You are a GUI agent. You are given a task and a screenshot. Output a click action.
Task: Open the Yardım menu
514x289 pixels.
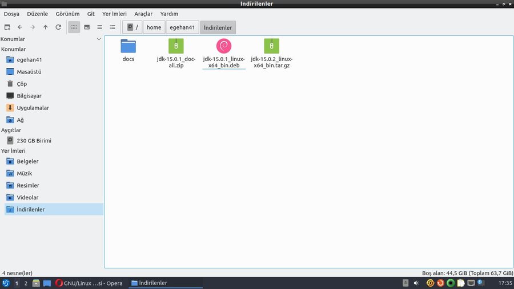tap(169, 14)
